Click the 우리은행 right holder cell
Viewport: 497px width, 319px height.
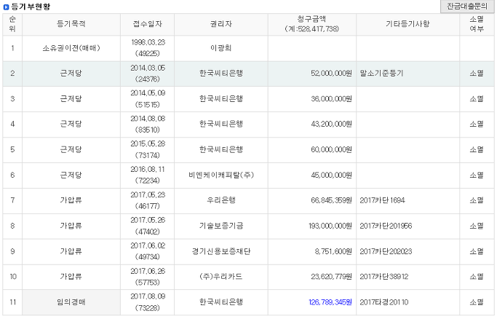[221, 200]
